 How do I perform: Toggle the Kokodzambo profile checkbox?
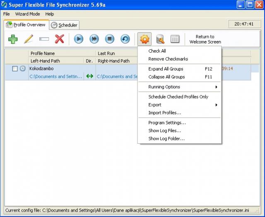point(15,69)
